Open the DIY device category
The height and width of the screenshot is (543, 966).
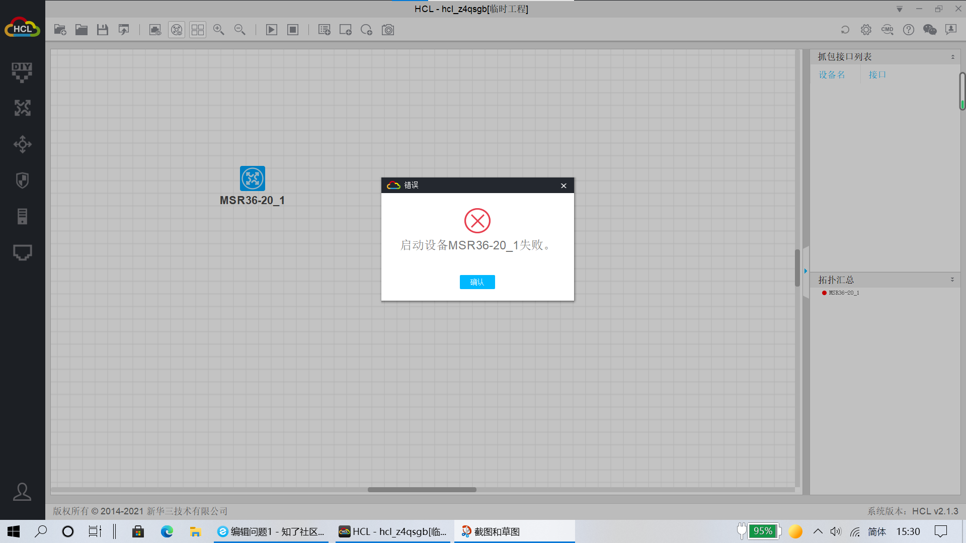click(x=22, y=72)
